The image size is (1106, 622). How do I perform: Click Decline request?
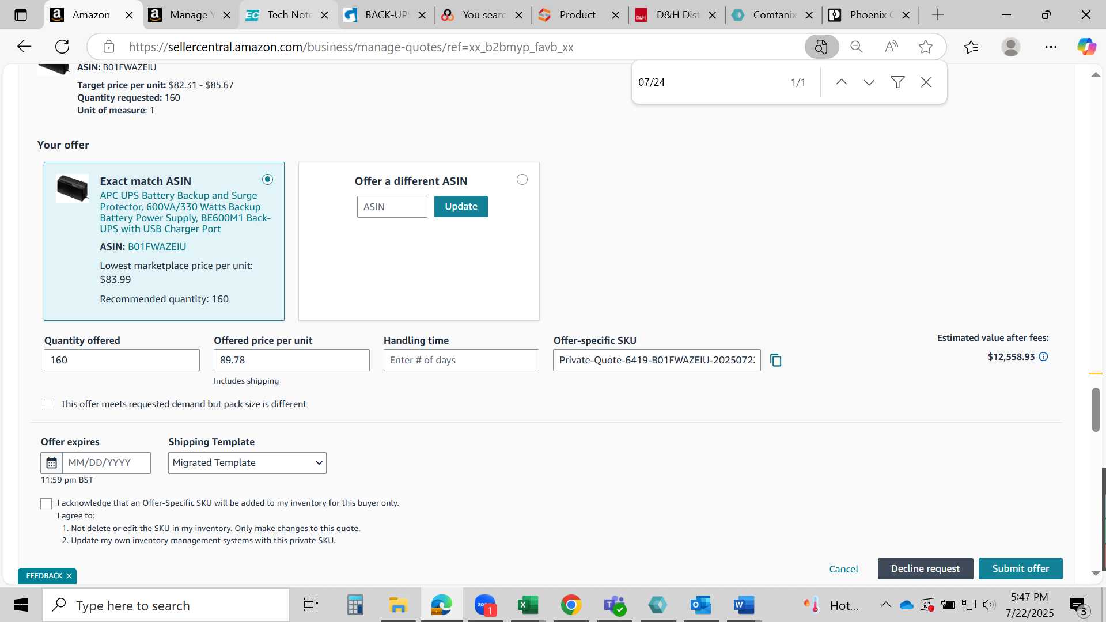(925, 569)
